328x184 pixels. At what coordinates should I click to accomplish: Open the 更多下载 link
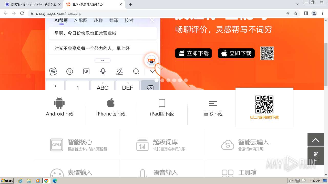213,114
